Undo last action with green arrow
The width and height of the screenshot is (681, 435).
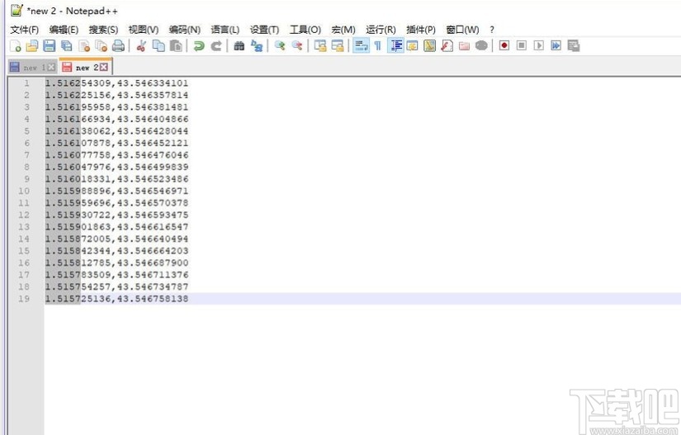(x=198, y=45)
